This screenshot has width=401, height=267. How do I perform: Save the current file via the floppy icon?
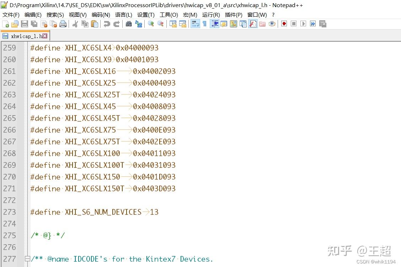[25, 24]
